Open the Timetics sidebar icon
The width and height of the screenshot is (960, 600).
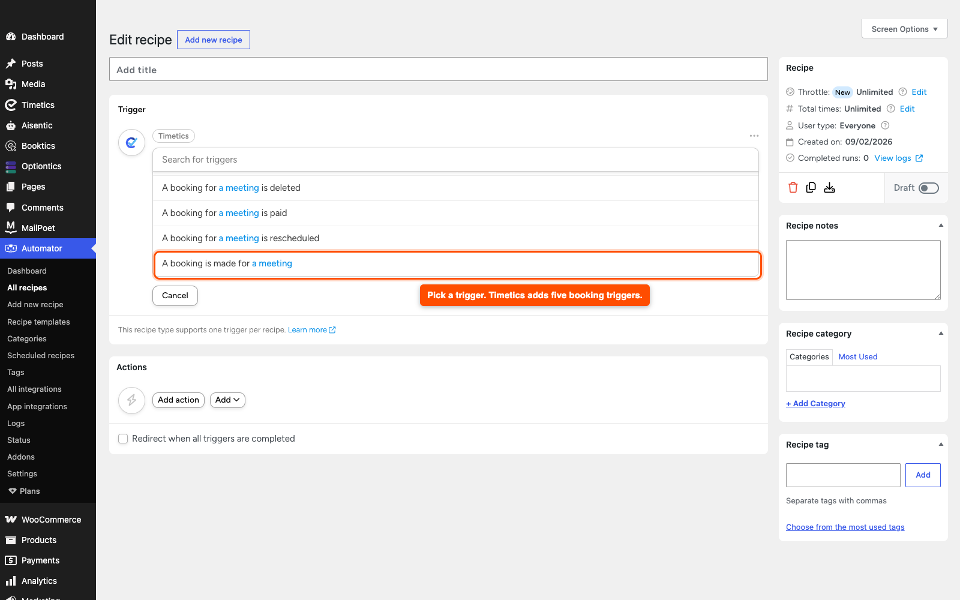(11, 105)
